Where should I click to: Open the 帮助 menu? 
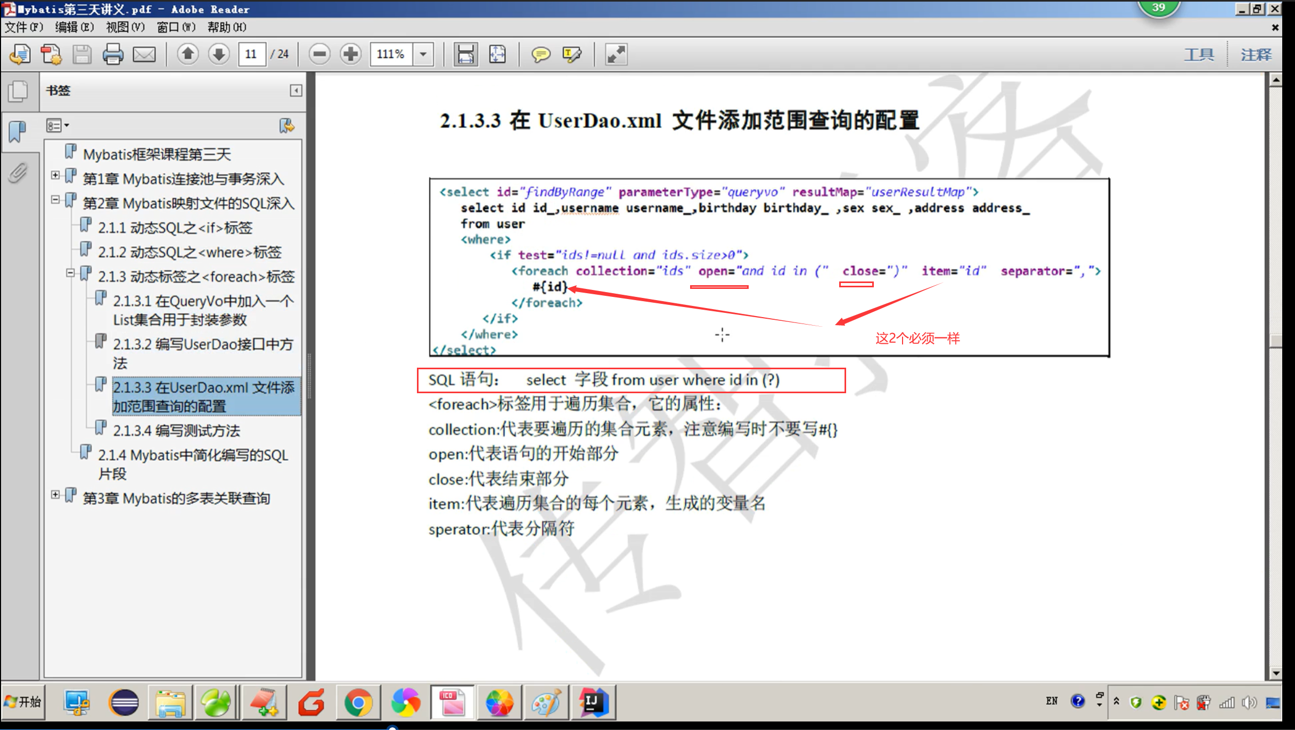(x=226, y=27)
